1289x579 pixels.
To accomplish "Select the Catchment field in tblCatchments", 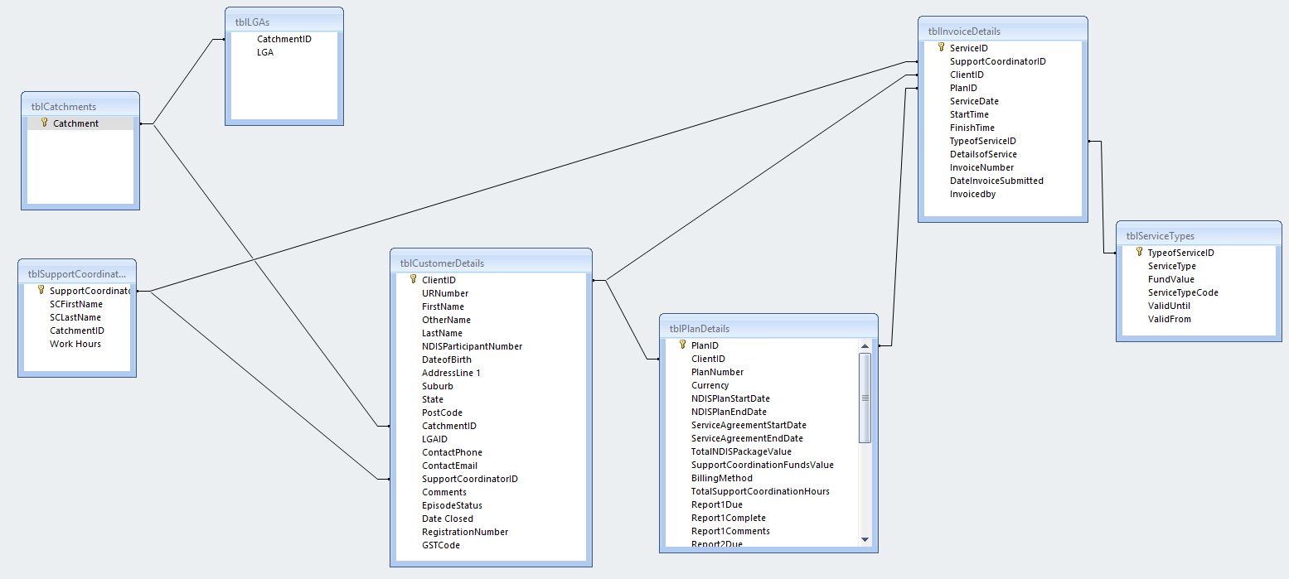I will [76, 123].
